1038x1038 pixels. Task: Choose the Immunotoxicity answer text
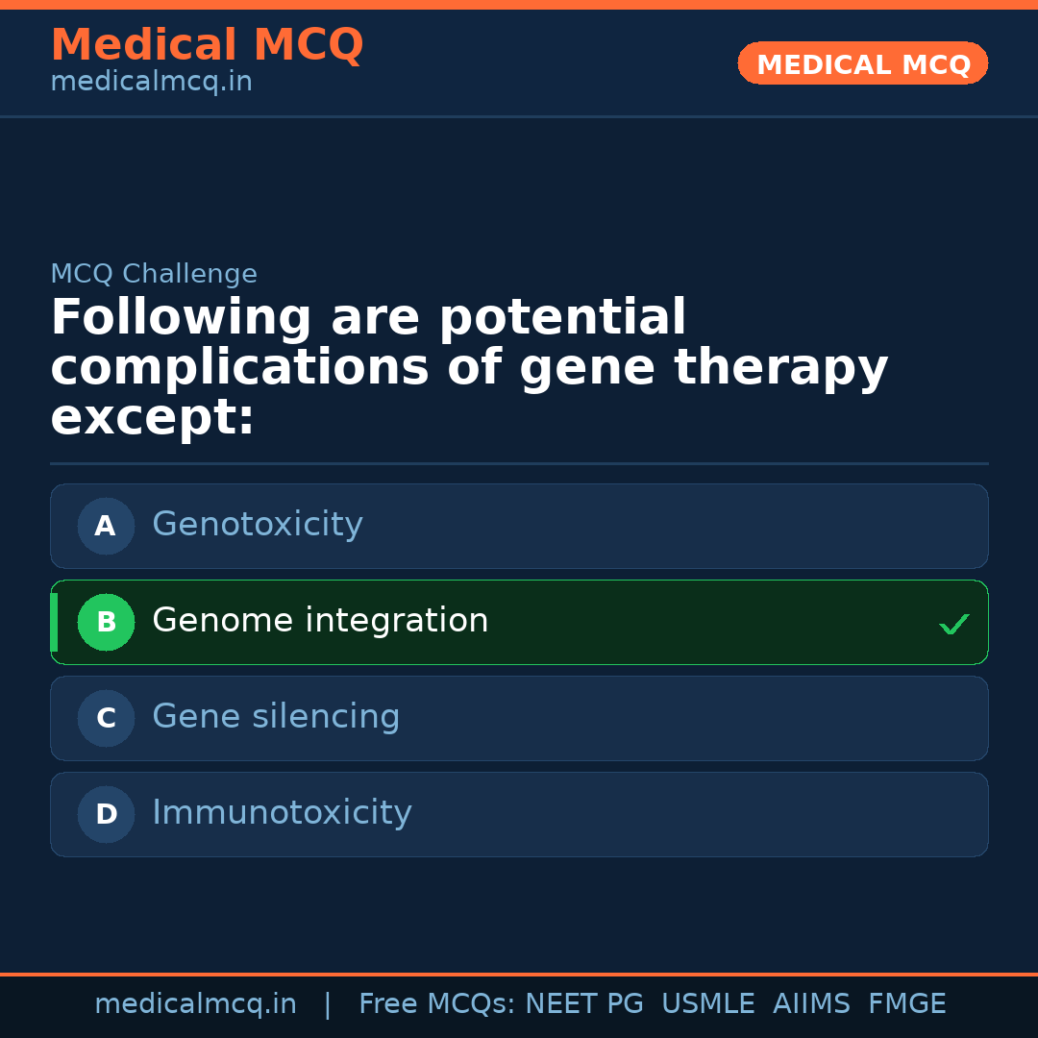[282, 813]
